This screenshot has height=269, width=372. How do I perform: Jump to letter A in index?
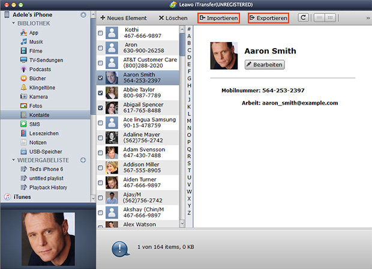pyautogui.click(x=189, y=36)
